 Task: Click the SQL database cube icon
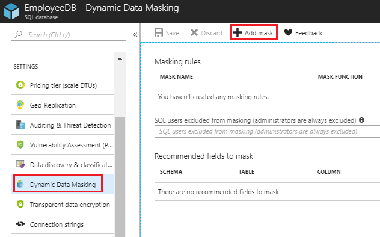click(11, 11)
